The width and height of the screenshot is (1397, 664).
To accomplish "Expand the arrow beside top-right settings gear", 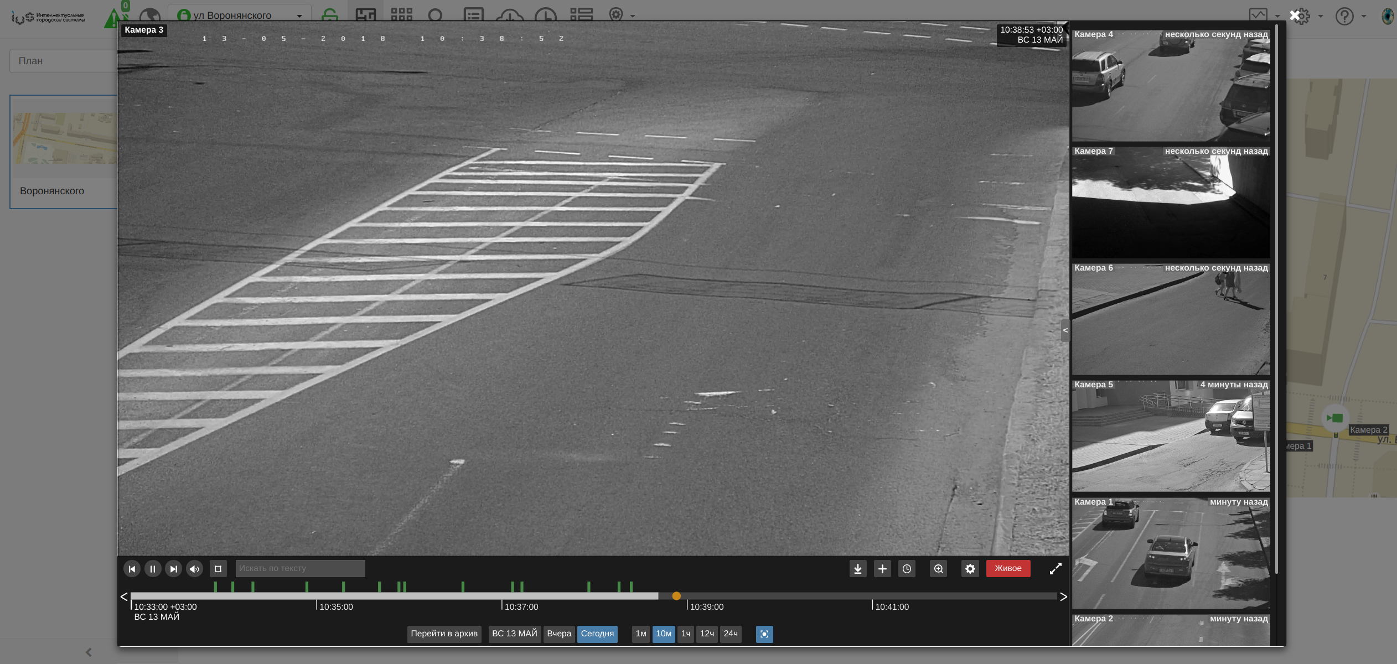I will 1321,16.
